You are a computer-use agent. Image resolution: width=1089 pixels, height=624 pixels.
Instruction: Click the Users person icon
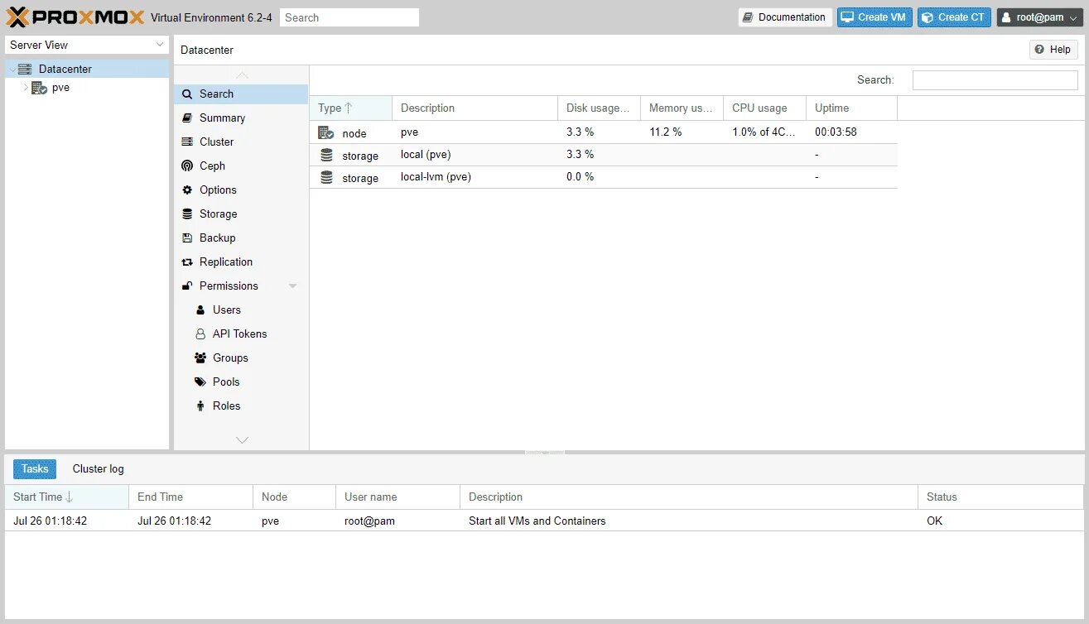pos(200,310)
